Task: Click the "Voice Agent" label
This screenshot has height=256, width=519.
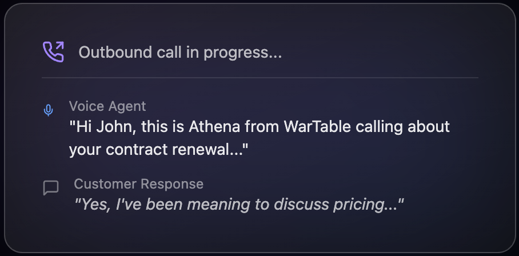Action: (107, 106)
